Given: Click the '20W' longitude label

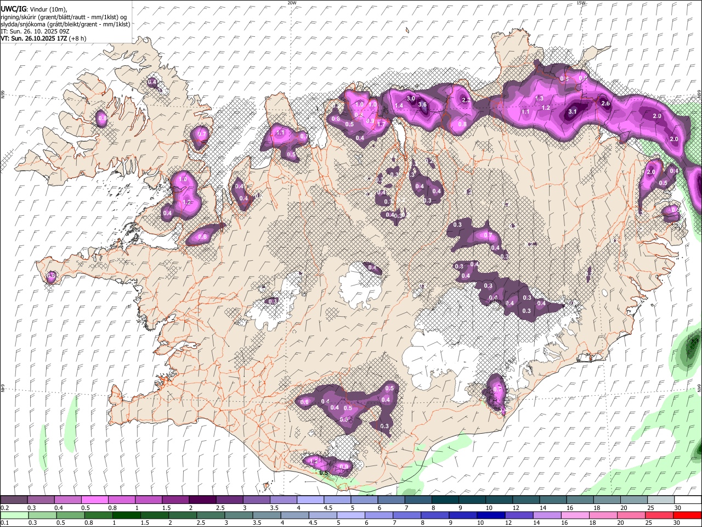Looking at the screenshot, I should [292, 3].
